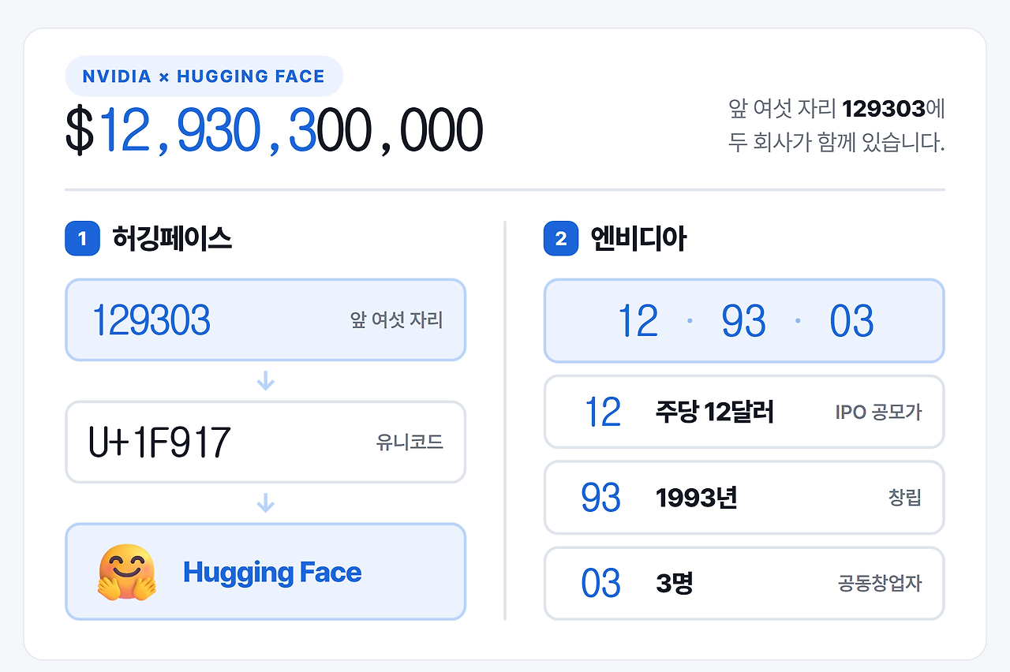Click the 엔비디아 section heading
This screenshot has width=1010, height=672.
(638, 238)
